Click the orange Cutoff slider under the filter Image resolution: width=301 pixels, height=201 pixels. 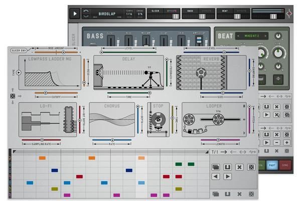(46, 93)
